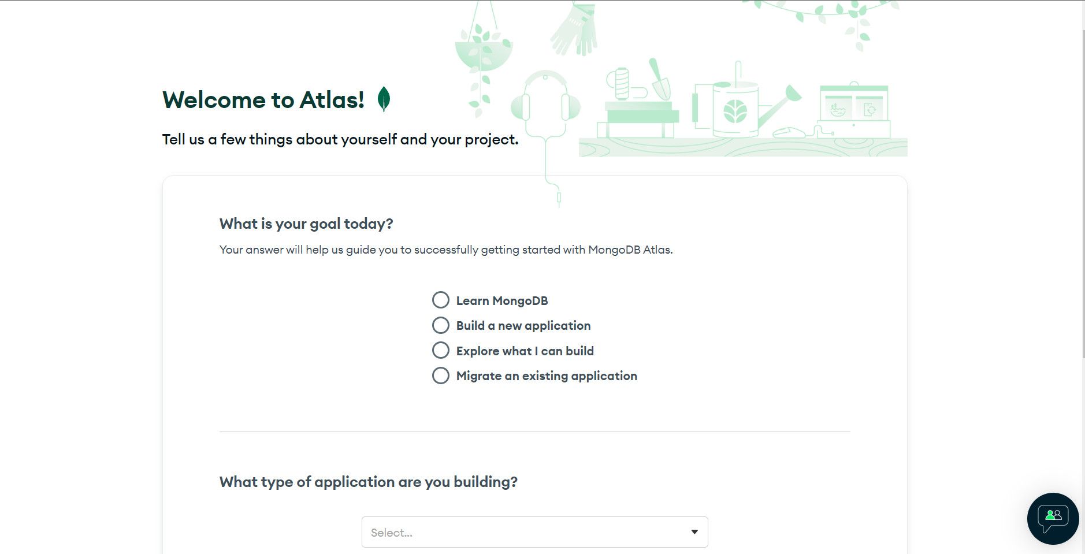Click the application type question heading

(368, 482)
